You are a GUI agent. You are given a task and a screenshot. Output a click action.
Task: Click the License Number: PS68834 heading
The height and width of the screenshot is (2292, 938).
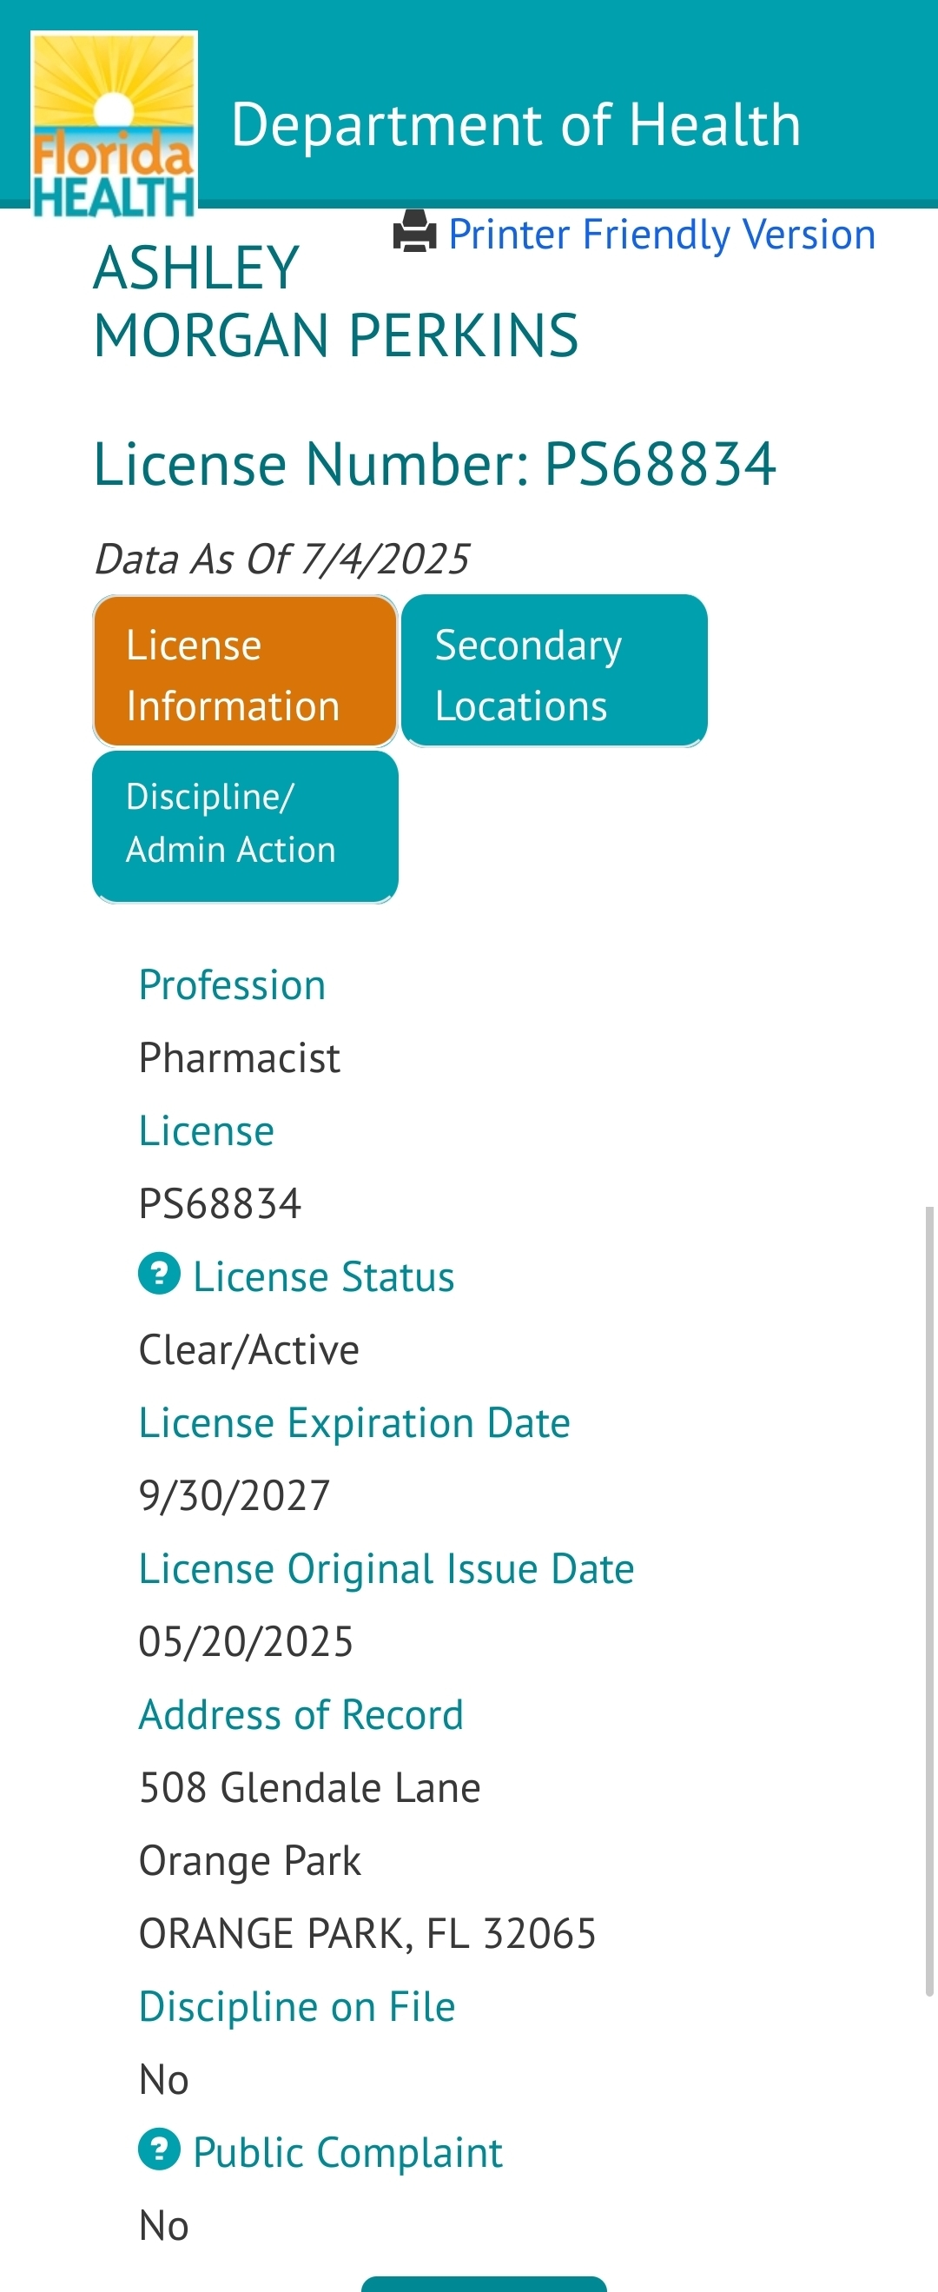(x=435, y=464)
